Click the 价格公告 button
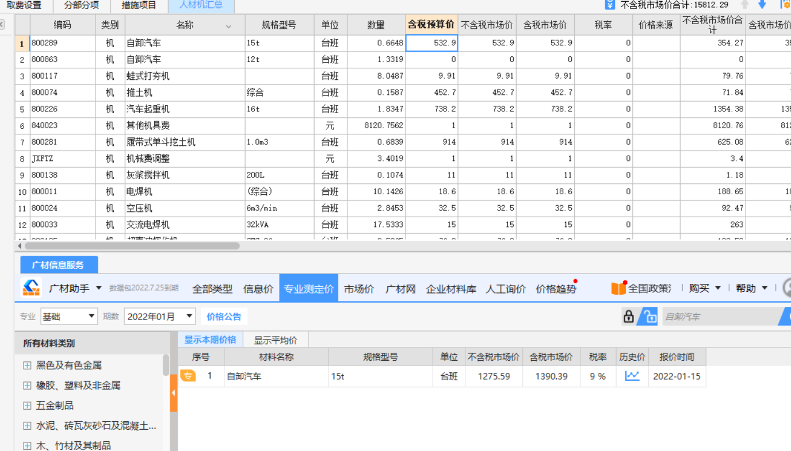The width and height of the screenshot is (791, 451). 224,316
